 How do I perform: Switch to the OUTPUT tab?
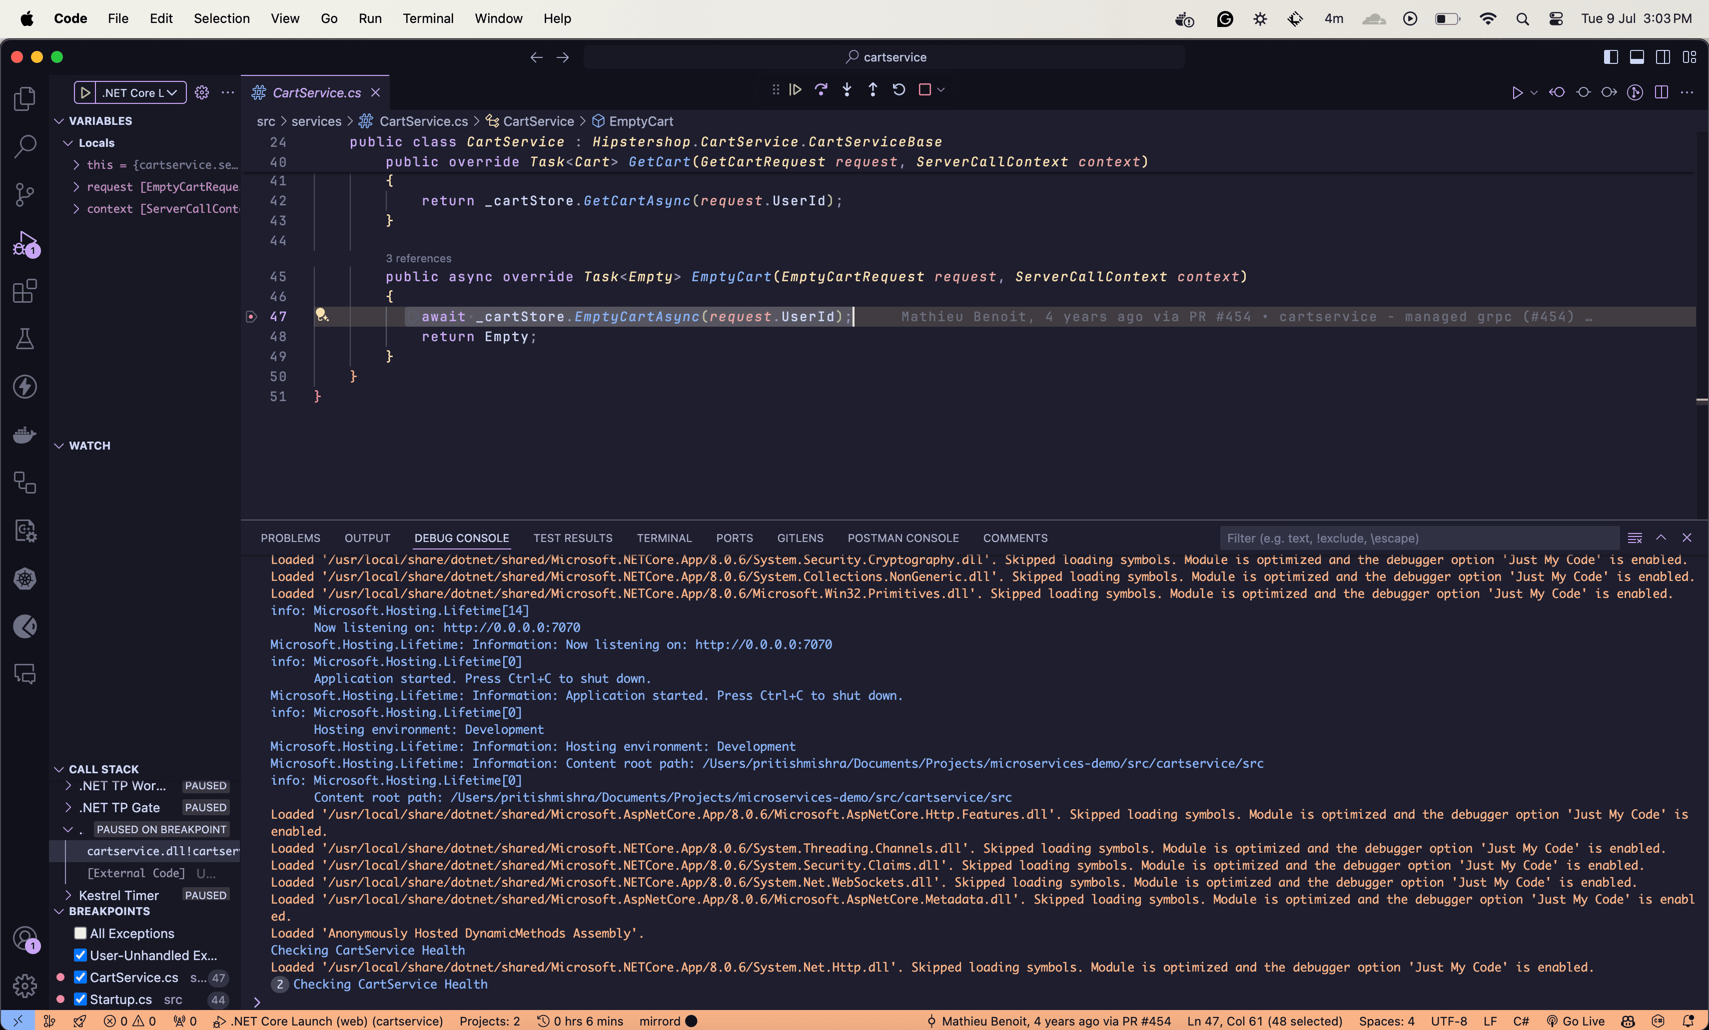click(368, 538)
